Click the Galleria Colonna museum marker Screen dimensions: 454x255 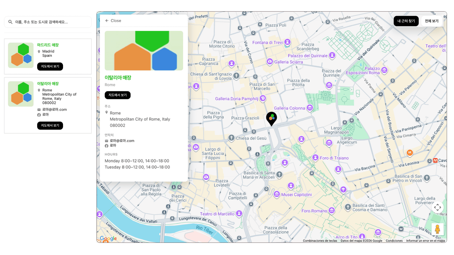(310, 108)
